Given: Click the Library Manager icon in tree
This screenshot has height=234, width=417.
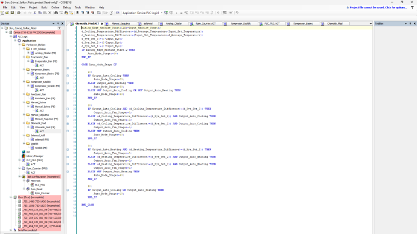Looking at the screenshot, I should (x=24, y=156).
